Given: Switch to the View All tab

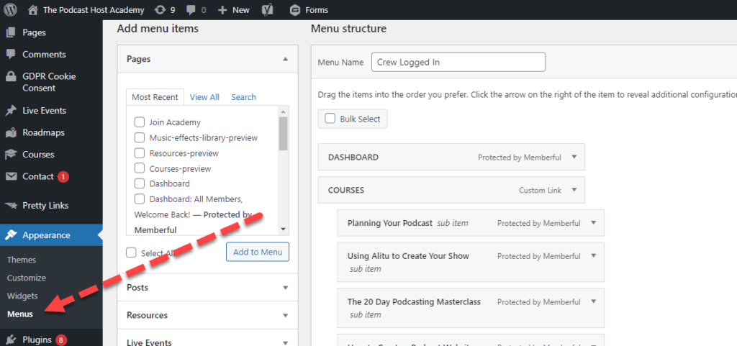Looking at the screenshot, I should pos(204,97).
